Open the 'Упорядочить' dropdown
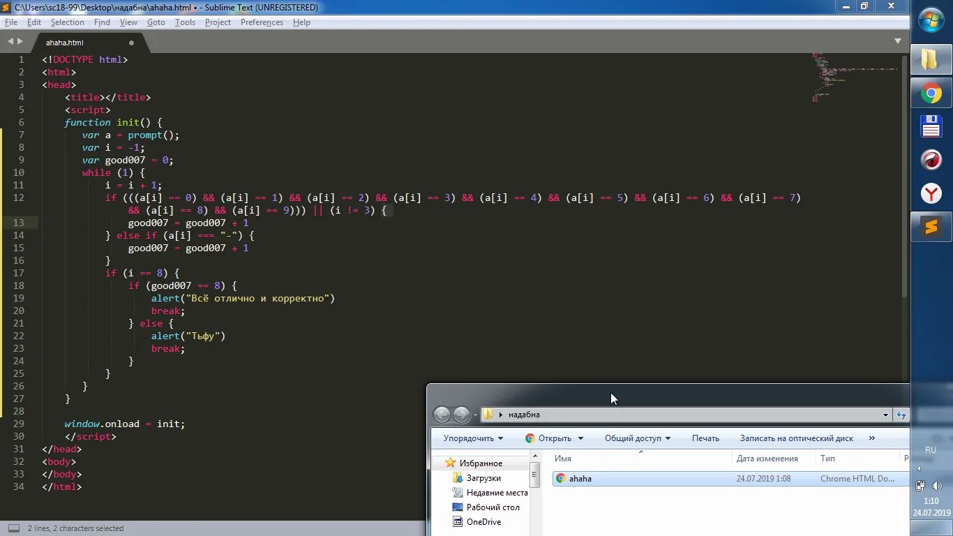The height and width of the screenshot is (536, 953). [473, 438]
